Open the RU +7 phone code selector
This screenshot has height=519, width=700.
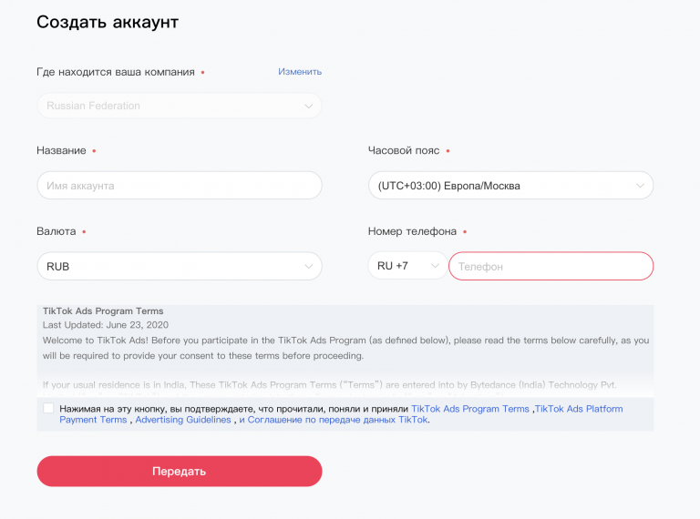(x=401, y=267)
